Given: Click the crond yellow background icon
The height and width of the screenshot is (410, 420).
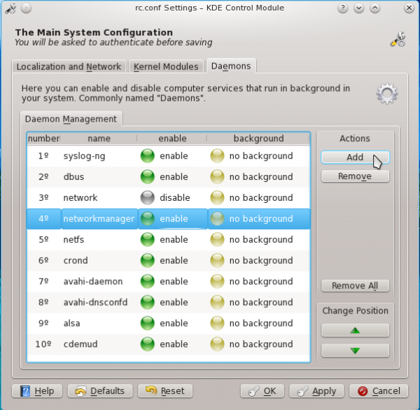Looking at the screenshot, I should pyautogui.click(x=217, y=260).
